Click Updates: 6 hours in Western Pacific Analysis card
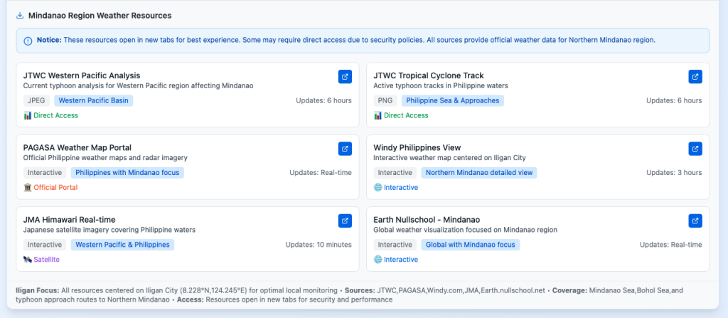This screenshot has width=728, height=318. (324, 100)
